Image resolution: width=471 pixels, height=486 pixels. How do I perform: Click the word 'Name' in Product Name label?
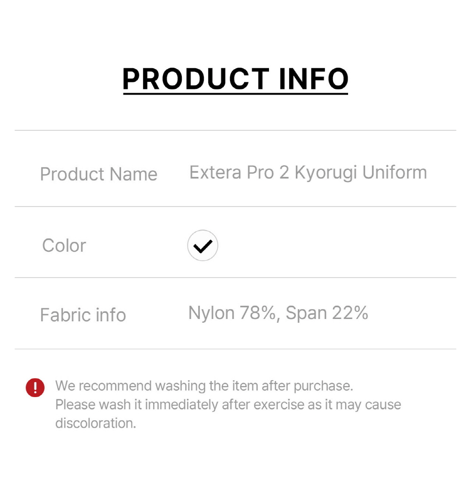pos(133,174)
